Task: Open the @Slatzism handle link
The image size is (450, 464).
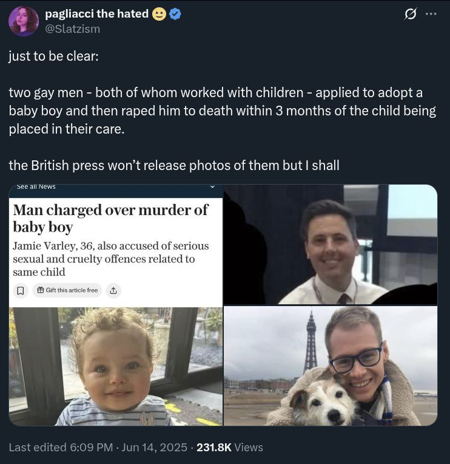Action: pyautogui.click(x=73, y=29)
